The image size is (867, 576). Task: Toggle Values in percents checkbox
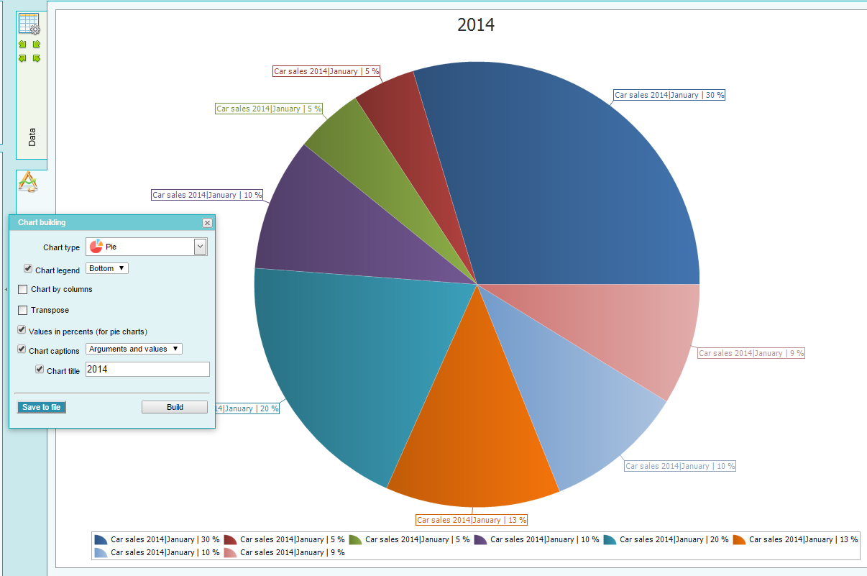click(22, 330)
